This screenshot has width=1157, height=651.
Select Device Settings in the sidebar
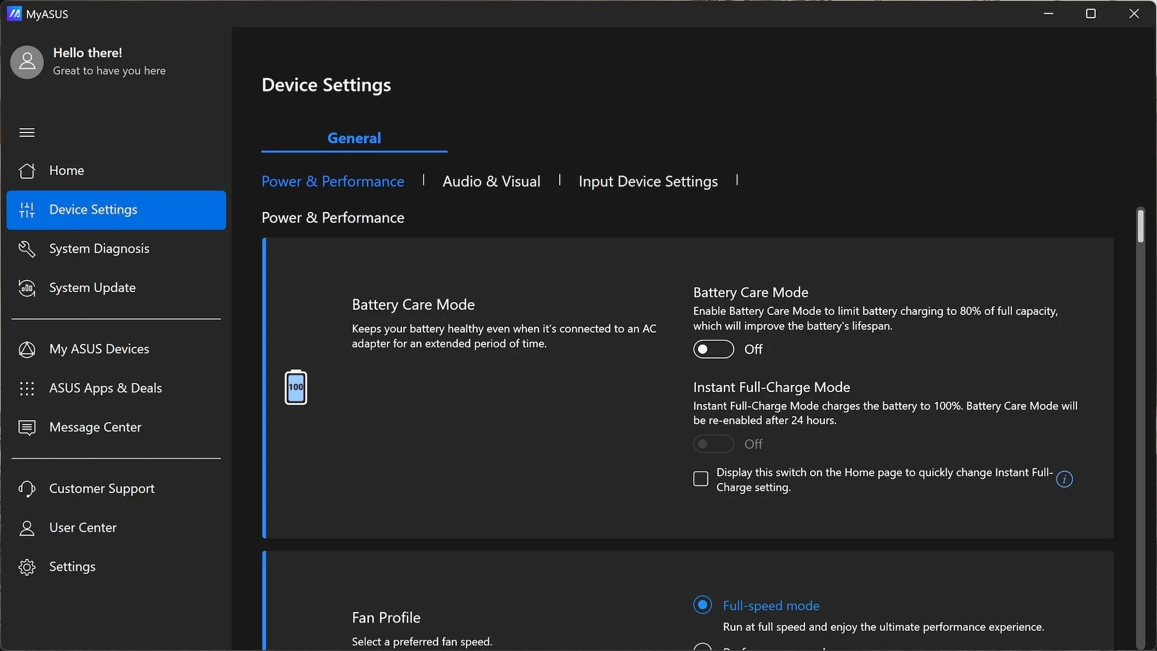point(116,210)
